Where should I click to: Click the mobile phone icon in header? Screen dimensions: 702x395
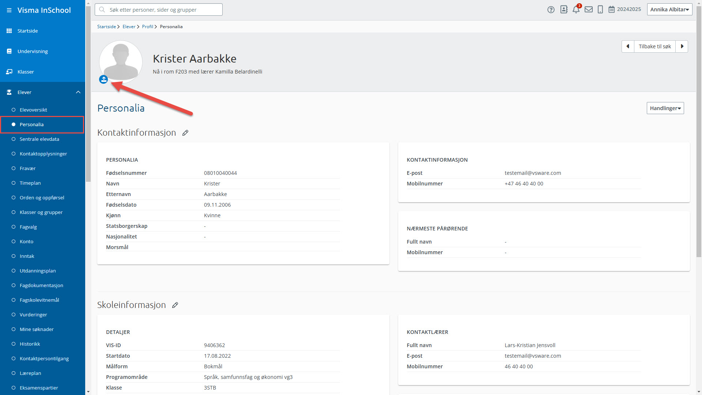[x=600, y=10]
